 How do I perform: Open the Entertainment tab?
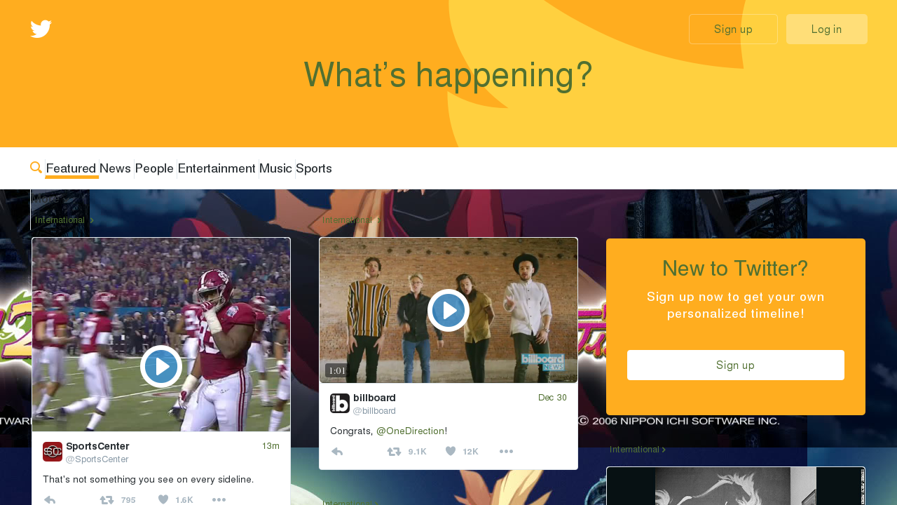coord(217,168)
